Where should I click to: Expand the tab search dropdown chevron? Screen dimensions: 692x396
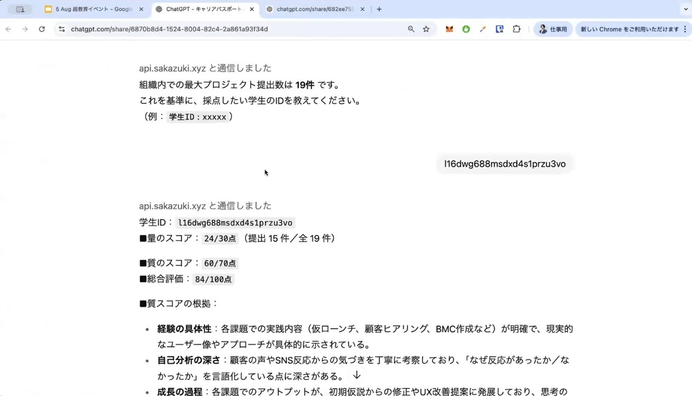[x=685, y=9]
